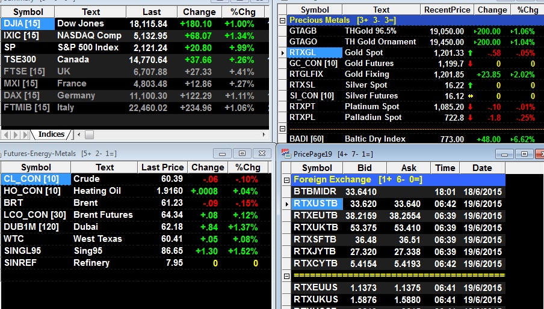
Task: Select the GTAGB THGold 96.5% row
Action: pos(415,31)
